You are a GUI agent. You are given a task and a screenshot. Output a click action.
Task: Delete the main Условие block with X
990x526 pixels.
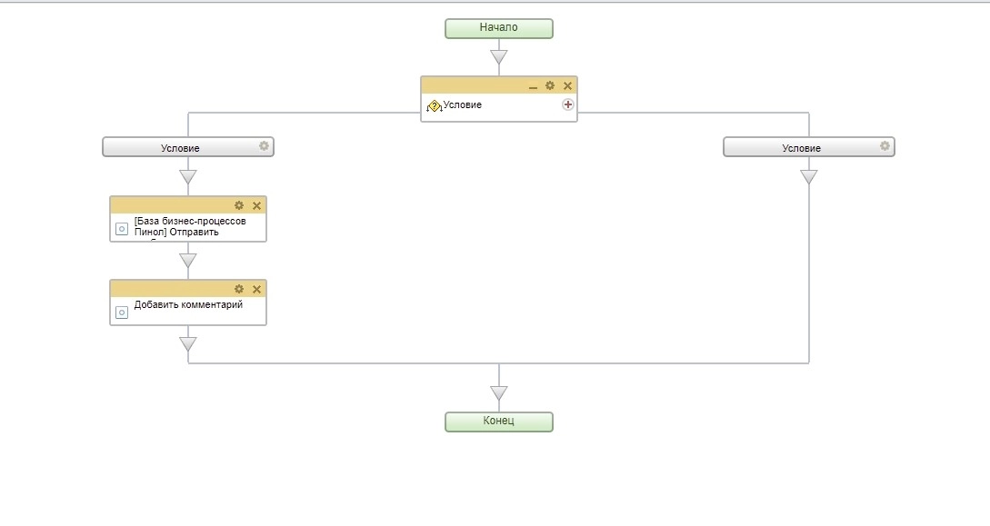tap(567, 86)
